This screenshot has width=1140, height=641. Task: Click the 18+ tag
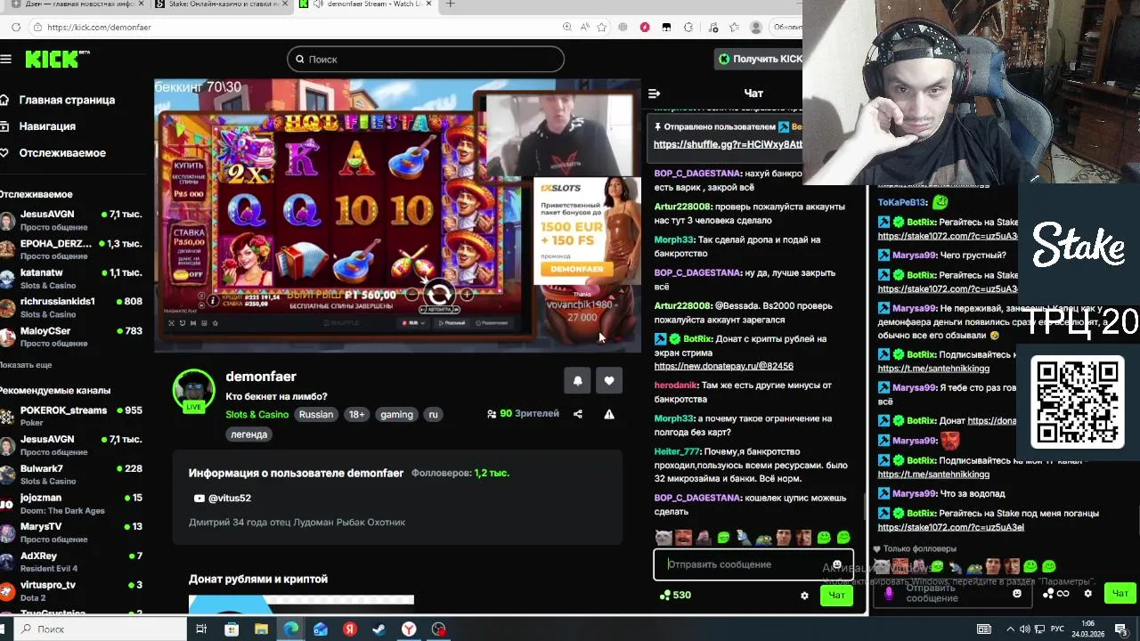pyautogui.click(x=356, y=415)
